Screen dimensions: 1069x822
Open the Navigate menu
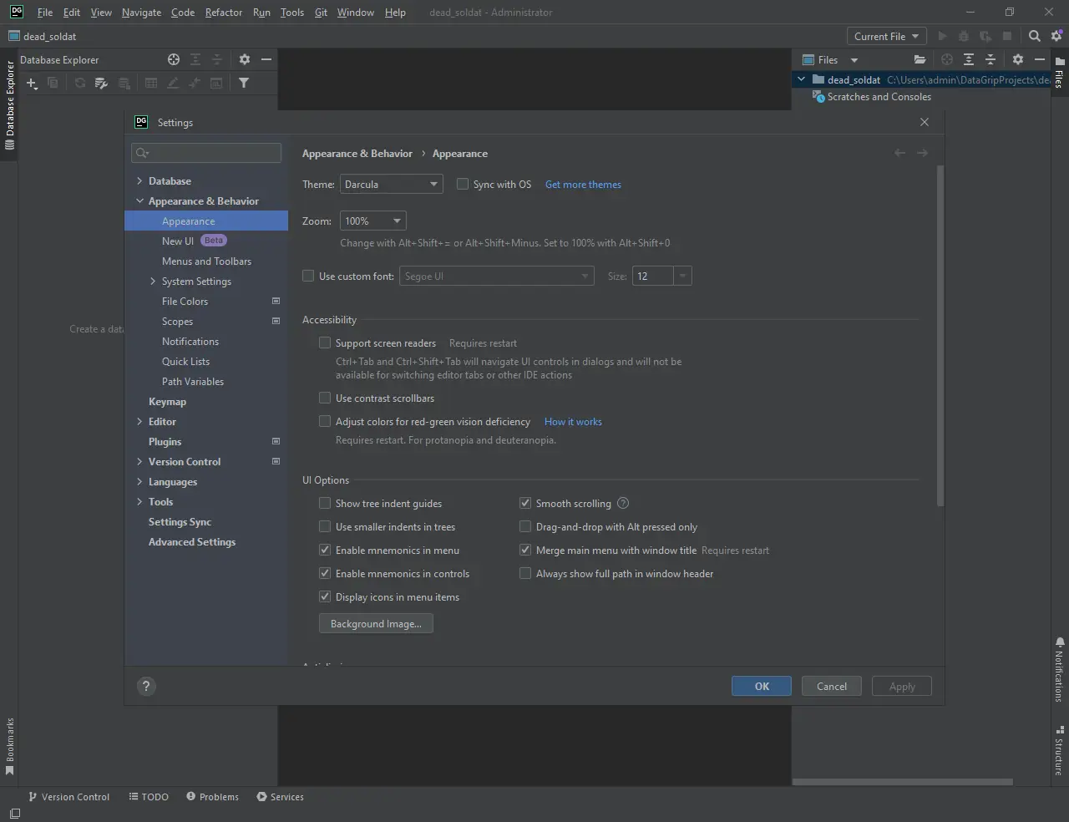pyautogui.click(x=141, y=13)
